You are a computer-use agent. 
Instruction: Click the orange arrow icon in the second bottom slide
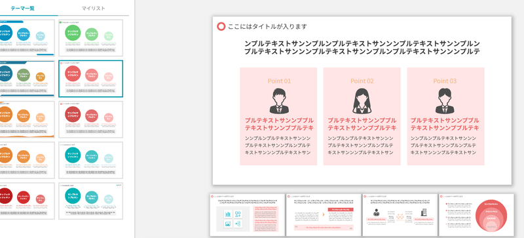324,214
